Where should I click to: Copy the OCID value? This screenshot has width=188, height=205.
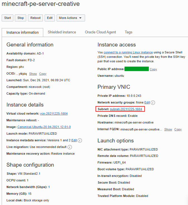pos(43,74)
